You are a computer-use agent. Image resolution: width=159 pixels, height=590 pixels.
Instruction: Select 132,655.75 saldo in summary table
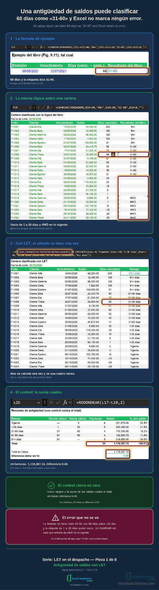point(122,435)
